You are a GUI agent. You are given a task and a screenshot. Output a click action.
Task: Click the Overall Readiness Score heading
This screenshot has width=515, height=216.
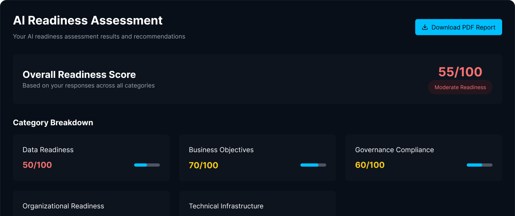point(79,75)
